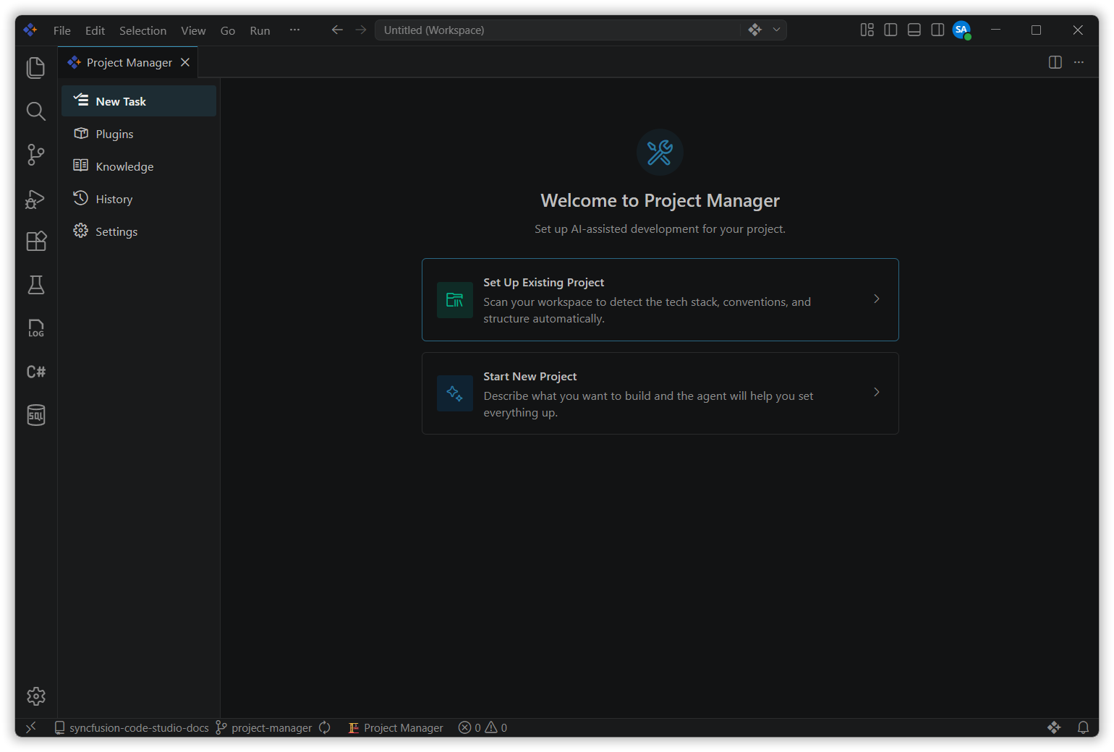Click the Synchronize Changes icon in the status bar
The width and height of the screenshot is (1114, 752).
(x=325, y=727)
